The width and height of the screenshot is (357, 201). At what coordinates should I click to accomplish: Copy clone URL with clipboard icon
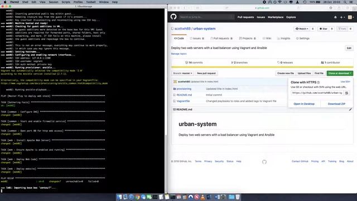click(347, 93)
